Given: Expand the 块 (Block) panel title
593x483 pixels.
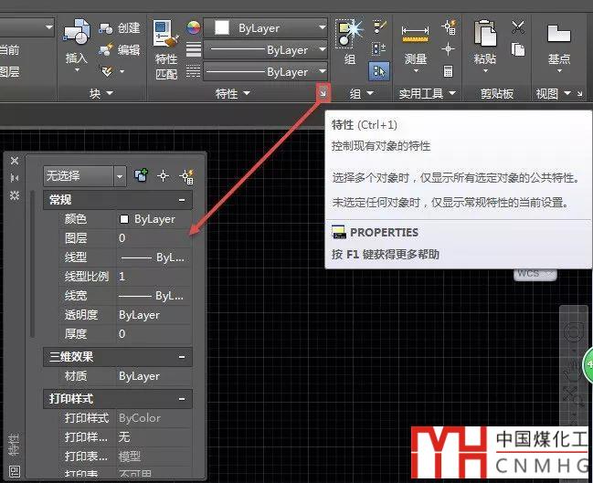Looking at the screenshot, I should pos(101,93).
